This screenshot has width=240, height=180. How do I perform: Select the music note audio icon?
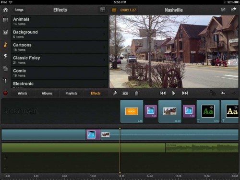(x=5, y=45)
